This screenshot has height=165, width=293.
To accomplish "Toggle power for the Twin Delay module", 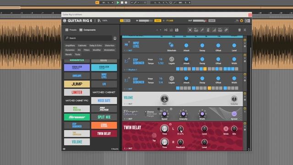I will [245, 123].
